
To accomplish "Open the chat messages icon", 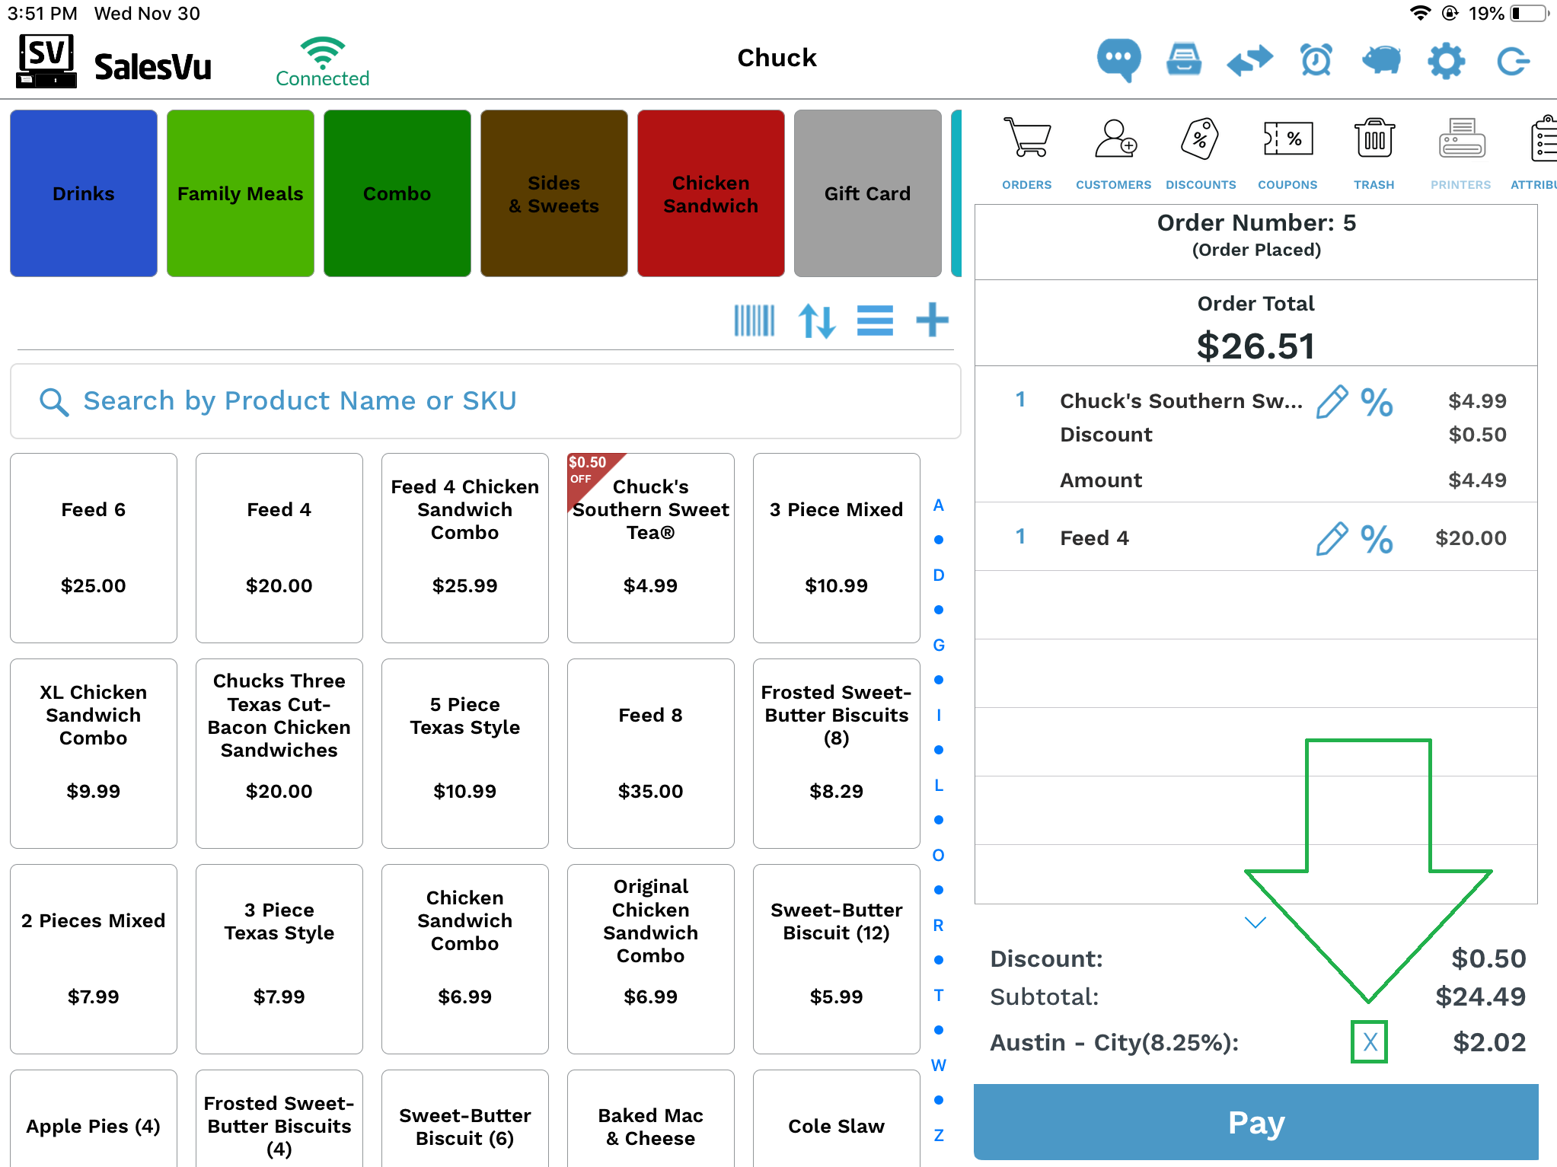I will tap(1118, 60).
